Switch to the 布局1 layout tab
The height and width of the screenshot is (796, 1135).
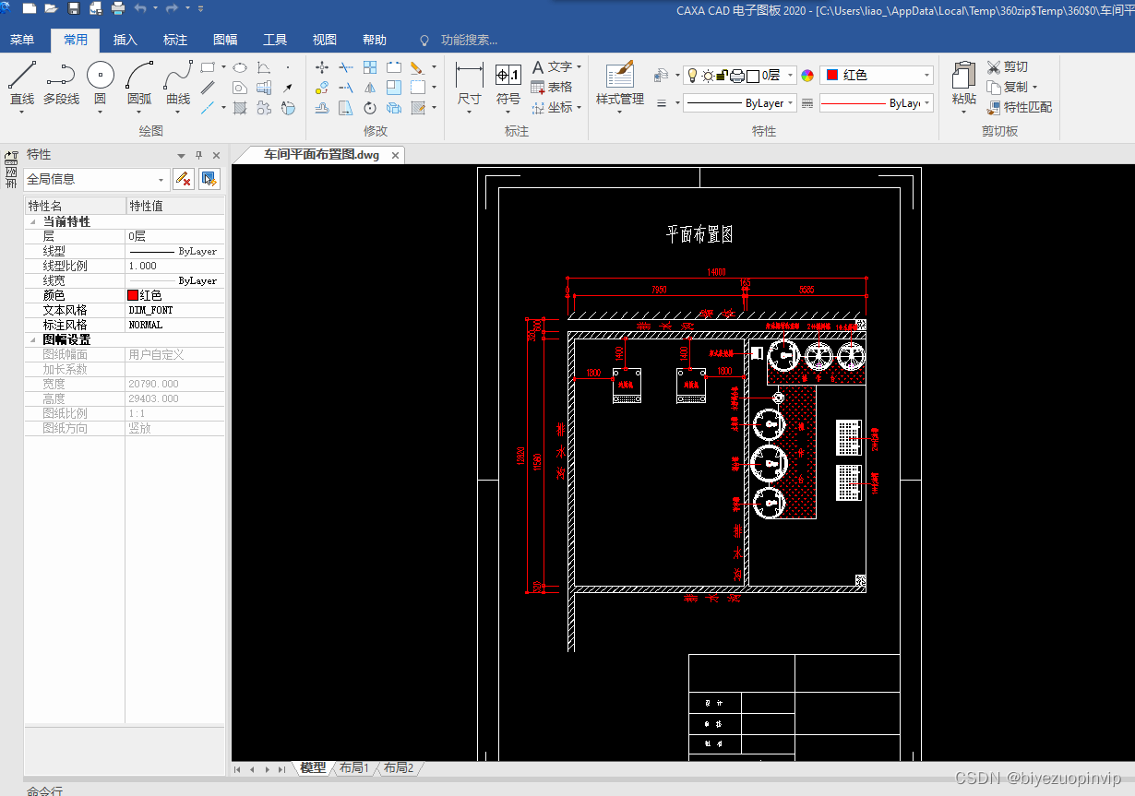tap(354, 767)
